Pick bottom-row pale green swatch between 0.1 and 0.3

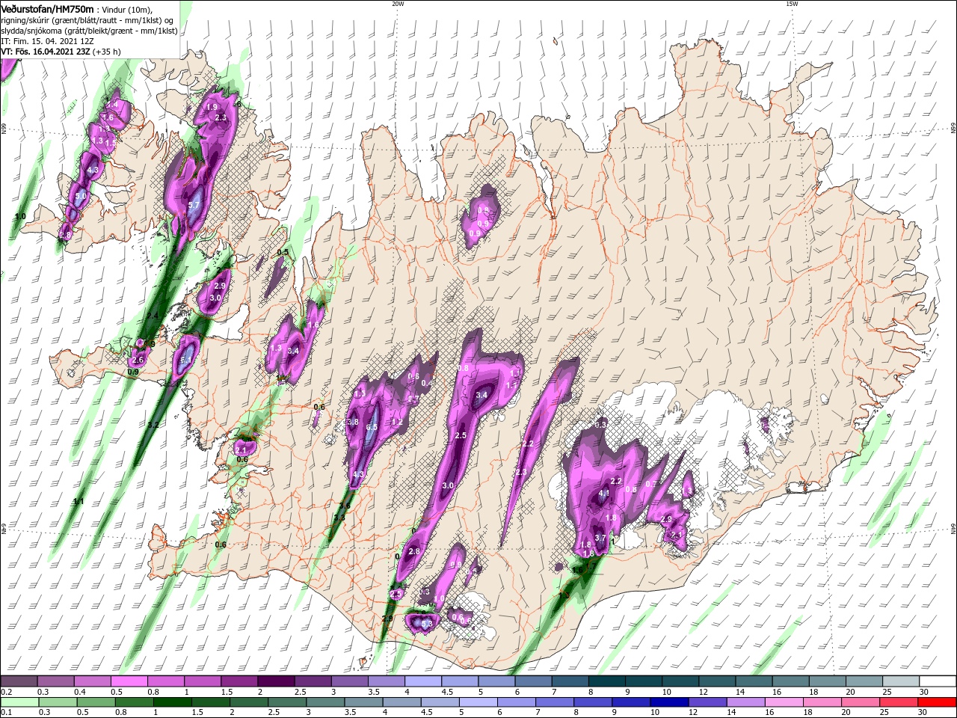pos(19,702)
